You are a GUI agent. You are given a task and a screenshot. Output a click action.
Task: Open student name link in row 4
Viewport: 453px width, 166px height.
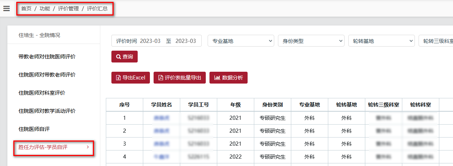tap(161, 157)
